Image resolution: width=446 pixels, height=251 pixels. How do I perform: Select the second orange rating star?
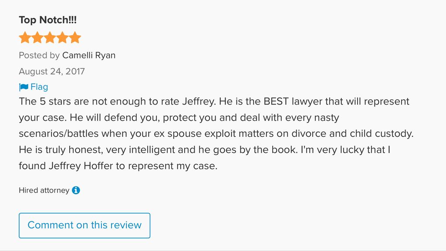tap(37, 37)
